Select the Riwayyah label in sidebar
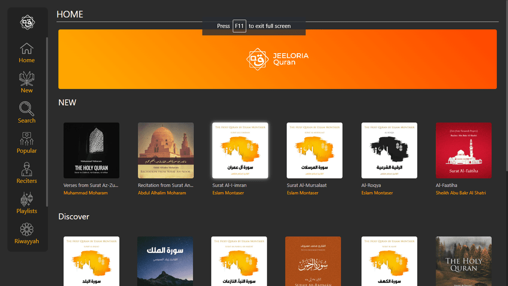Viewport: 508px width, 286px height. click(x=27, y=241)
